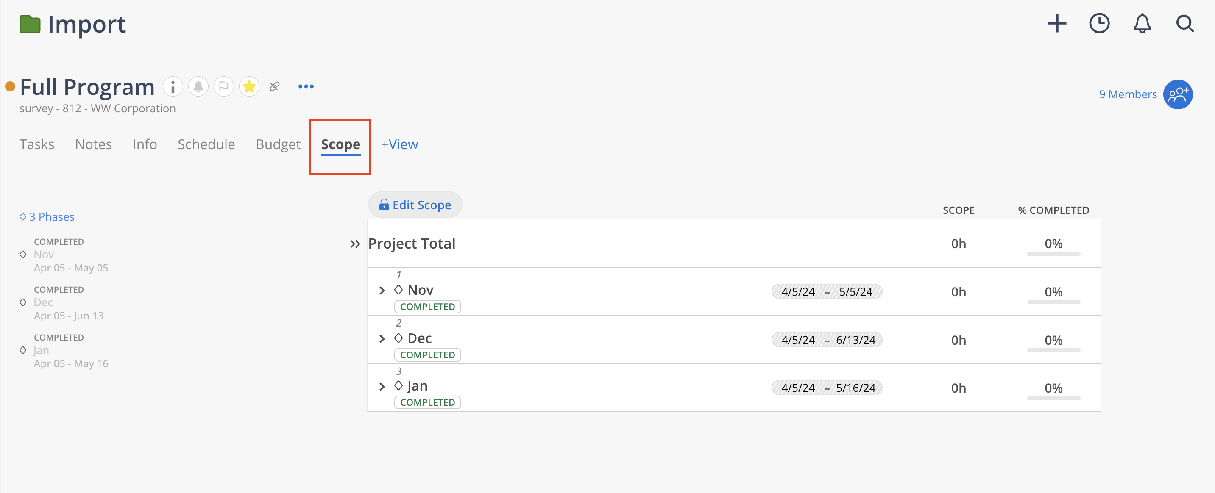The width and height of the screenshot is (1215, 493).
Task: Open the Schedule tab
Action: point(206,144)
